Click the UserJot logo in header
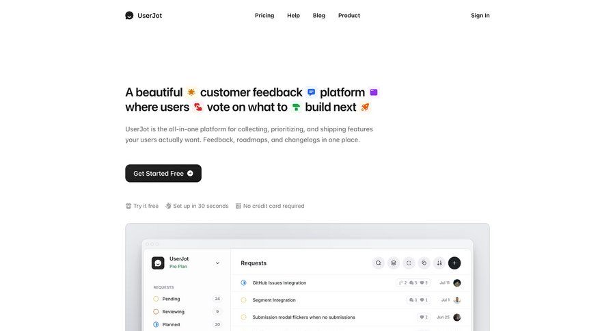Image resolution: width=615 pixels, height=331 pixels. coord(143,15)
